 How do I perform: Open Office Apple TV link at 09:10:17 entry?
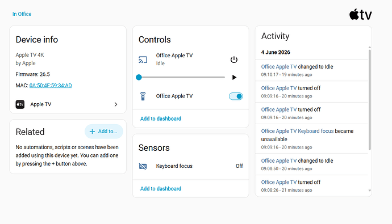click(279, 66)
